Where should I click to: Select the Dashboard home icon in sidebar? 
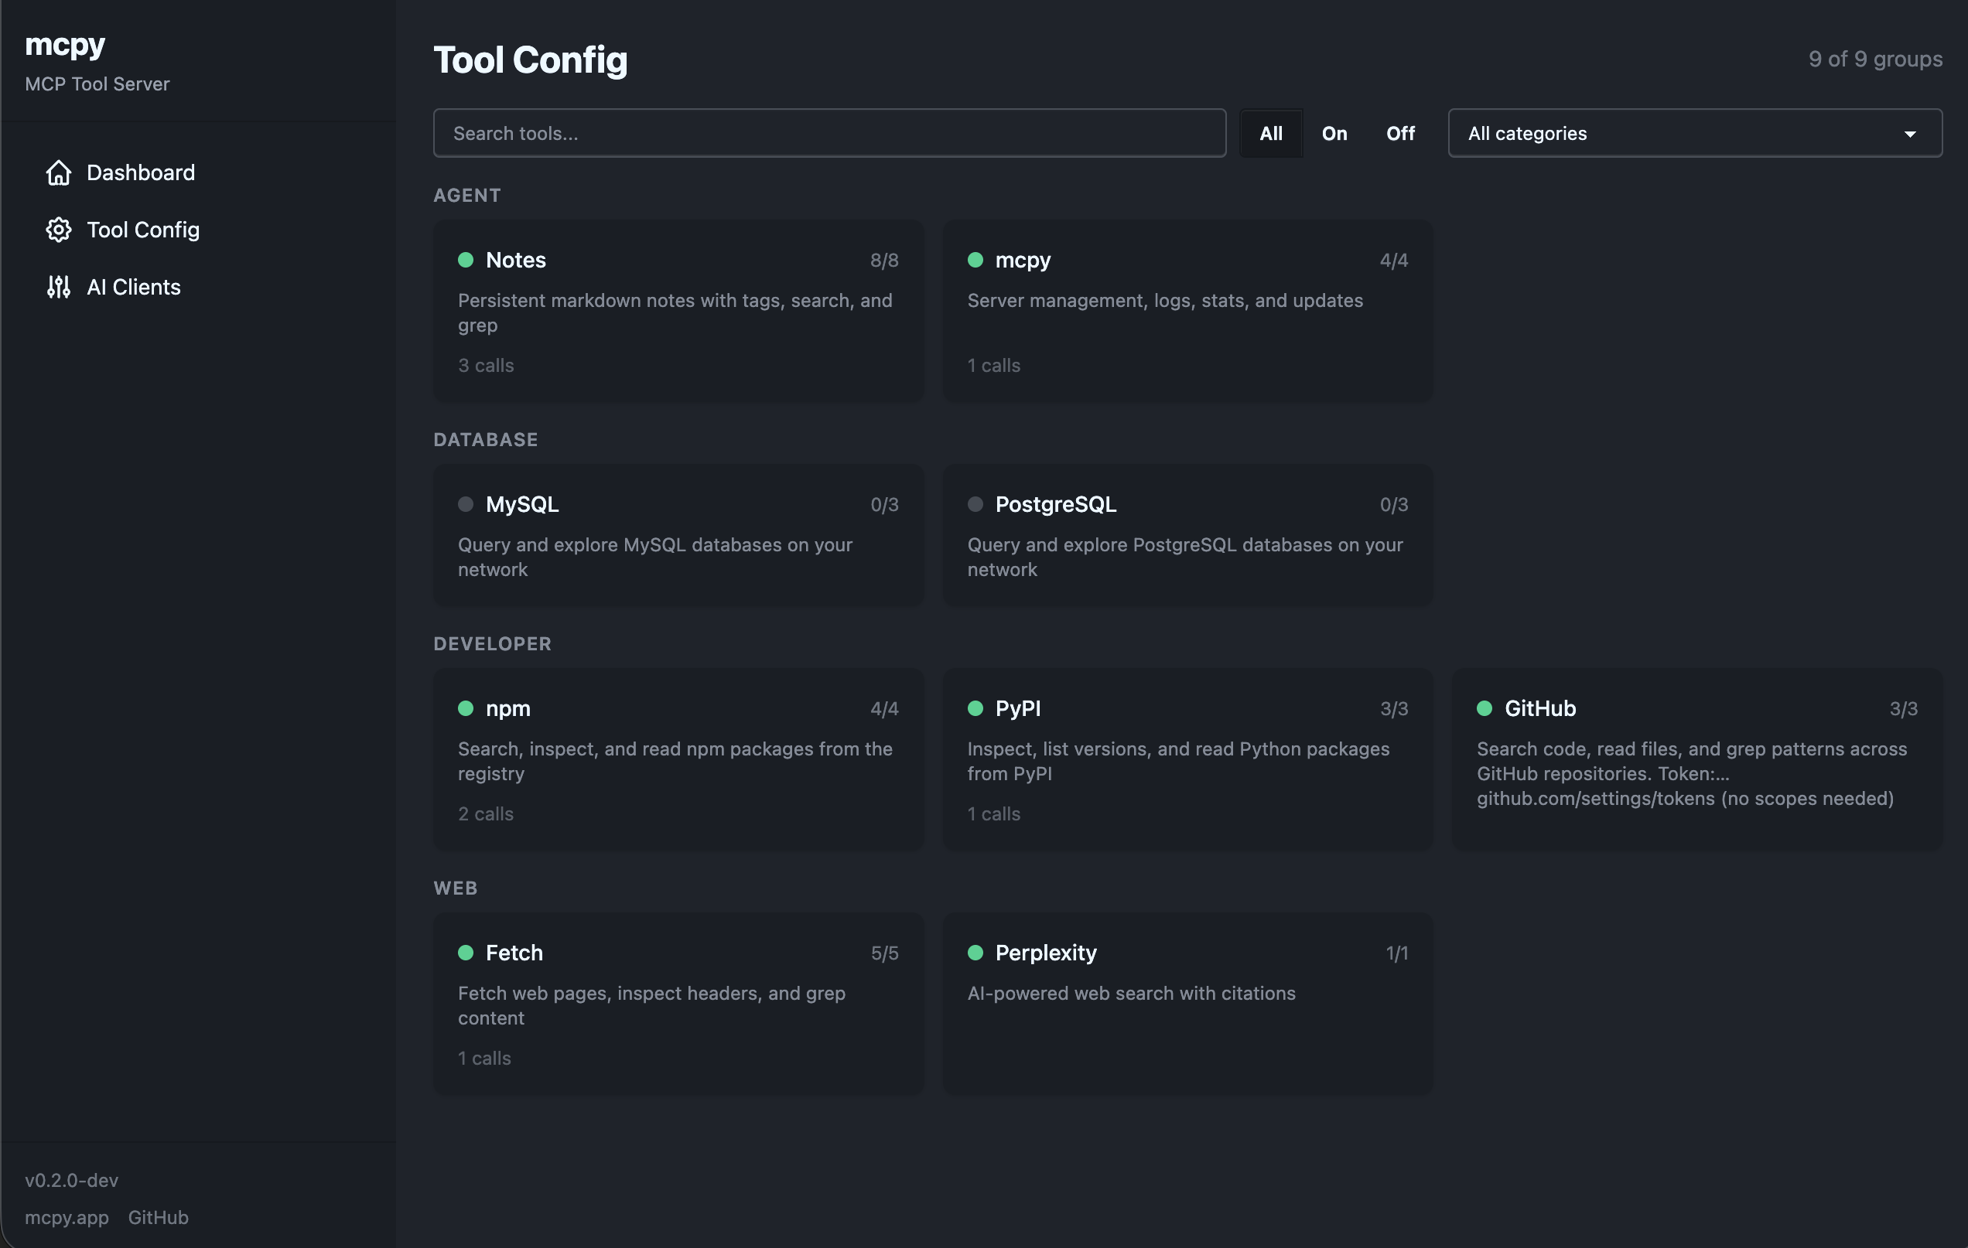click(58, 172)
